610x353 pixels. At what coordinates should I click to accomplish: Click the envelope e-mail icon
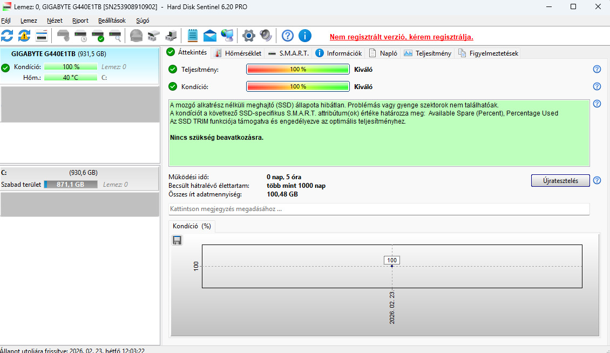pyautogui.click(x=209, y=36)
